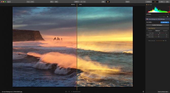Open the layer settings gear menu
The height and width of the screenshot is (93, 170).
168,17
